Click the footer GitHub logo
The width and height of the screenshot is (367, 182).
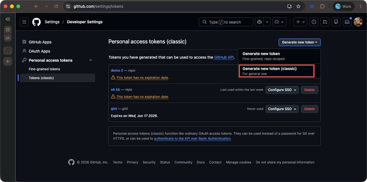[x=71, y=162]
